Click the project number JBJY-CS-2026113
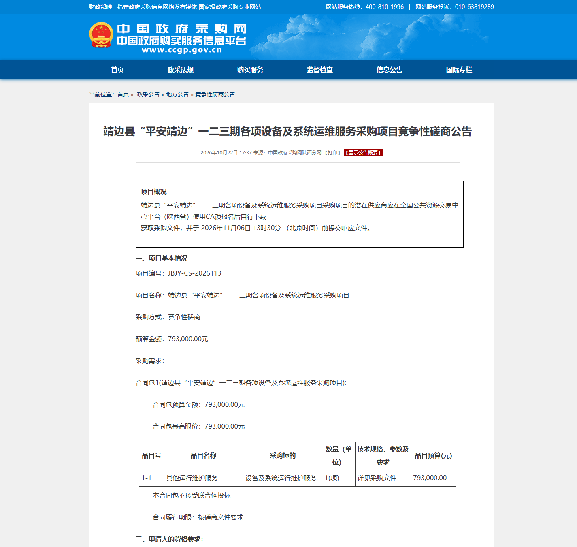Screen dimensions: 577x547 [195, 273]
